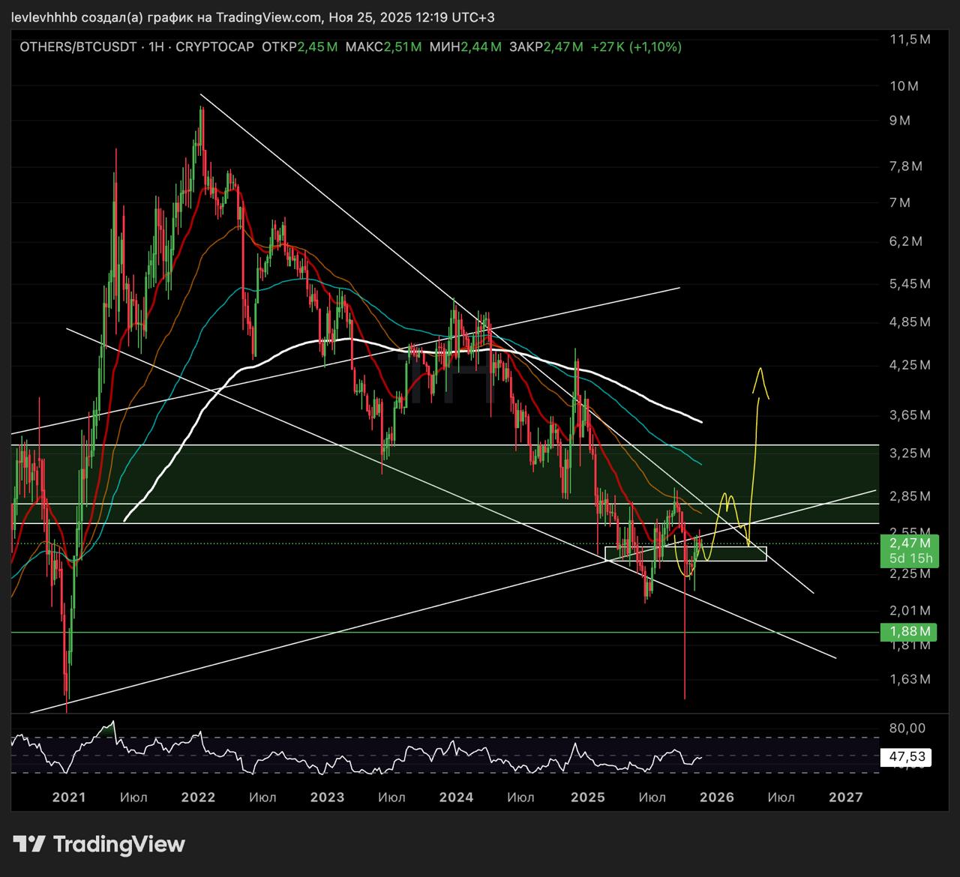Select the OTHERS/BTCUSDT symbol label
Screen dimensions: 960x877
point(78,46)
